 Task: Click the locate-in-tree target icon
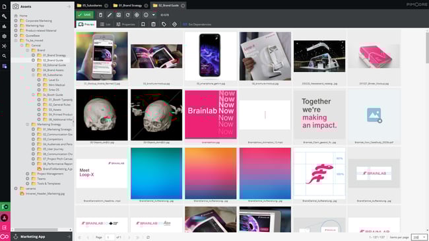point(137,15)
